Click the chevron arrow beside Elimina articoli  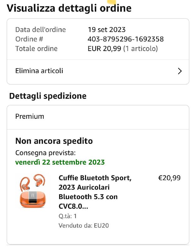[180, 71]
